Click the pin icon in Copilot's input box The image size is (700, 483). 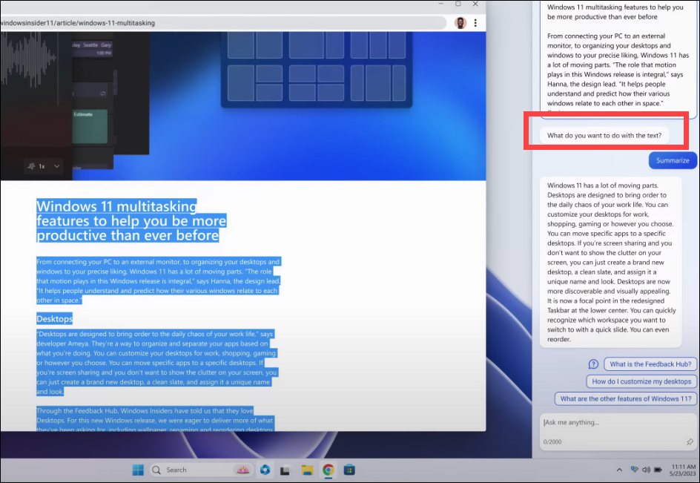[690, 442]
